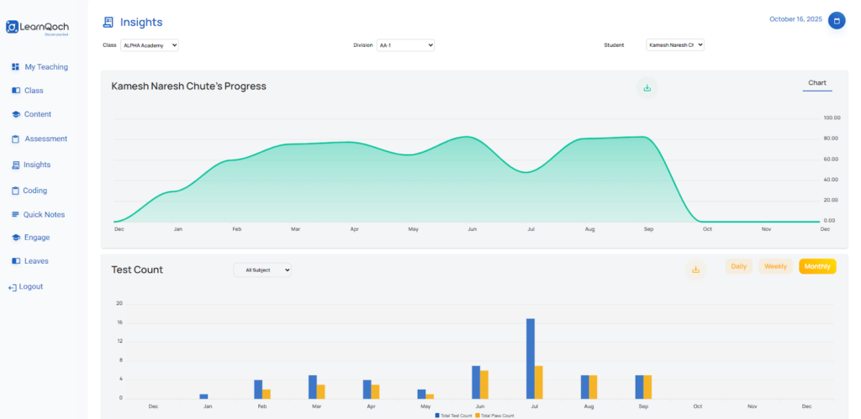The width and height of the screenshot is (861, 419).
Task: Select the Monthly view toggle
Action: click(x=817, y=266)
